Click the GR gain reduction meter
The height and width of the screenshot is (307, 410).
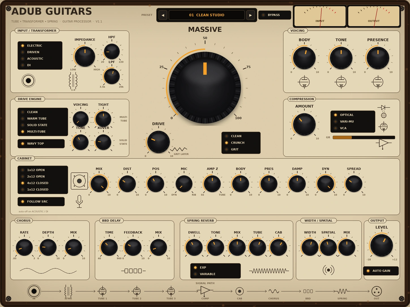[x=364, y=137]
